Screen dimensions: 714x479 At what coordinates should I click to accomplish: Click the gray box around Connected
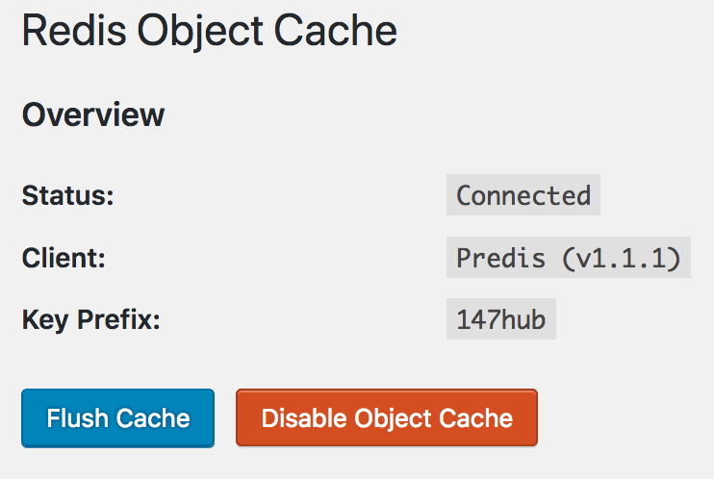pos(523,195)
